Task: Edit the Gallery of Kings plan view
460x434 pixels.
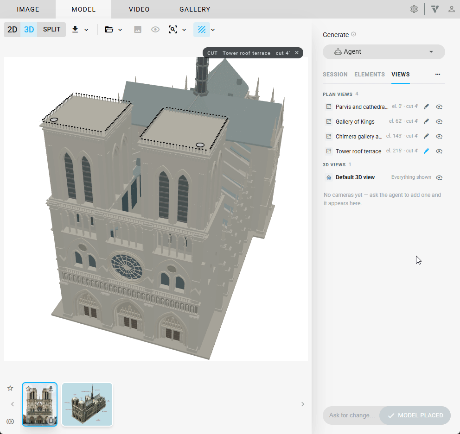Action: click(427, 121)
